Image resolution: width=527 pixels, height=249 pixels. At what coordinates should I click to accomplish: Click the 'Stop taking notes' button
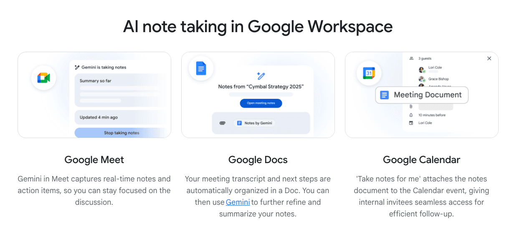pos(122,133)
